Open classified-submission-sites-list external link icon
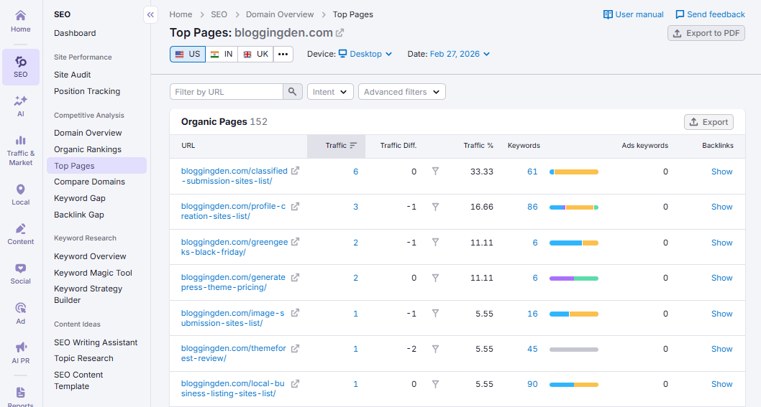The image size is (761, 407). point(295,171)
